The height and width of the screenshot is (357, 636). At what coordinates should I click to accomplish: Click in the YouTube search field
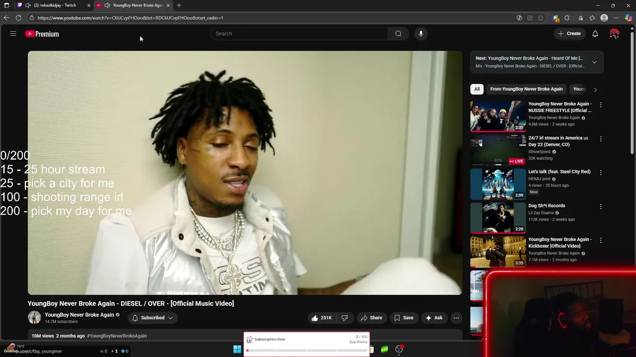pos(299,34)
